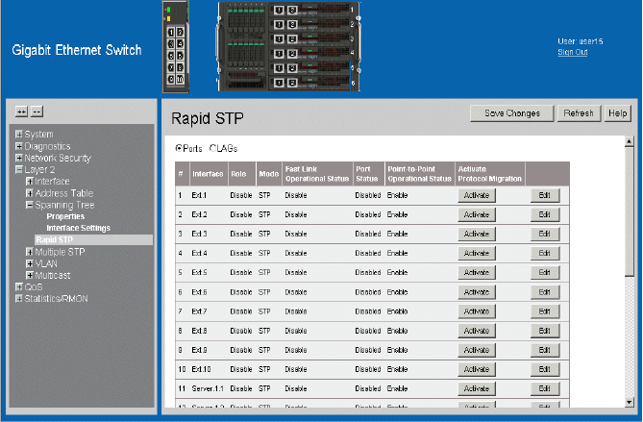Edit the Ext.1 row
This screenshot has height=422, width=643.
[545, 196]
